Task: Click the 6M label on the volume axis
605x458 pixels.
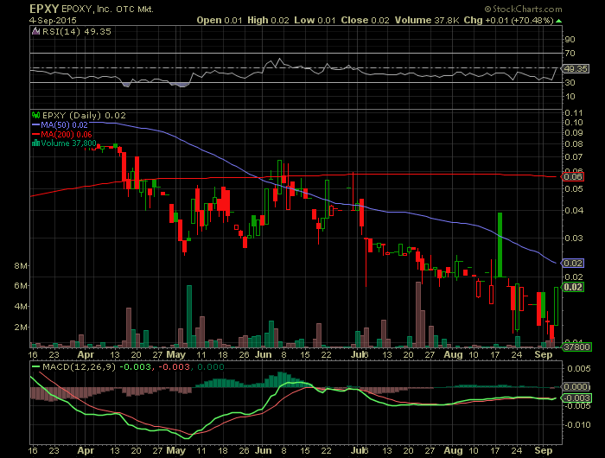Action: [x=22, y=286]
